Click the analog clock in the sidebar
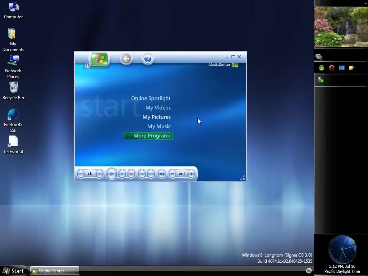Image resolution: width=368 pixels, height=276 pixels. 342,249
